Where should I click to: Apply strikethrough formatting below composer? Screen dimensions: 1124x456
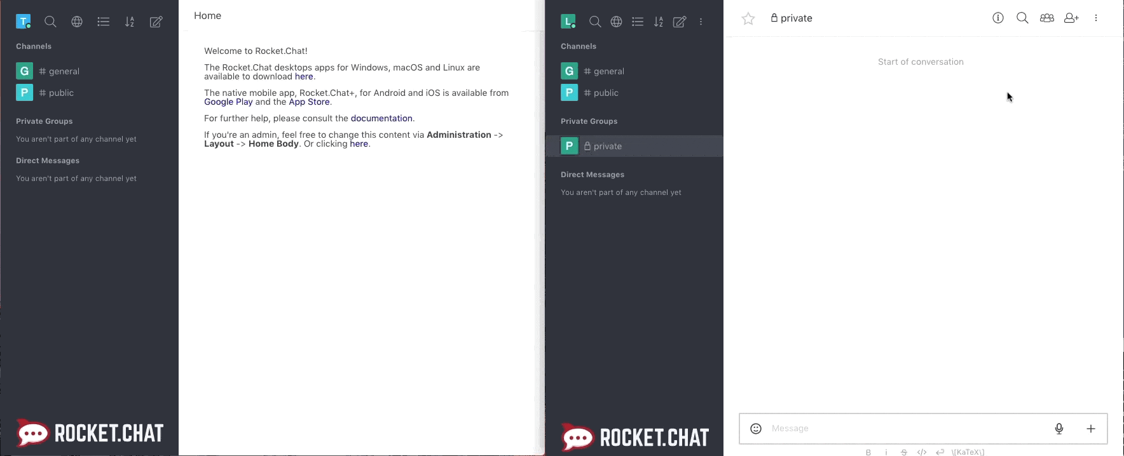coord(904,452)
